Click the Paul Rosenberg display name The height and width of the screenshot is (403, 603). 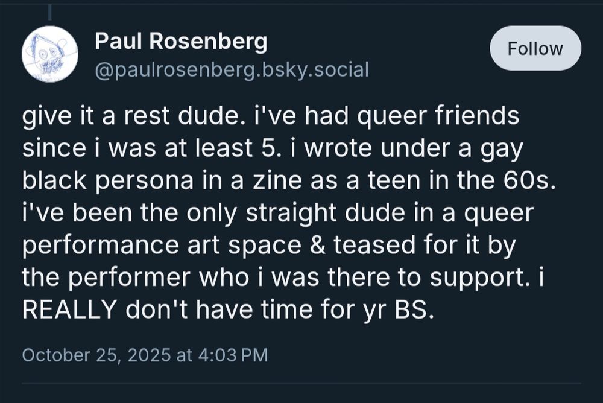point(181,41)
